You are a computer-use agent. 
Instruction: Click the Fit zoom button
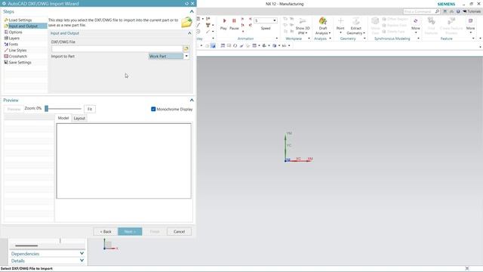pyautogui.click(x=90, y=109)
